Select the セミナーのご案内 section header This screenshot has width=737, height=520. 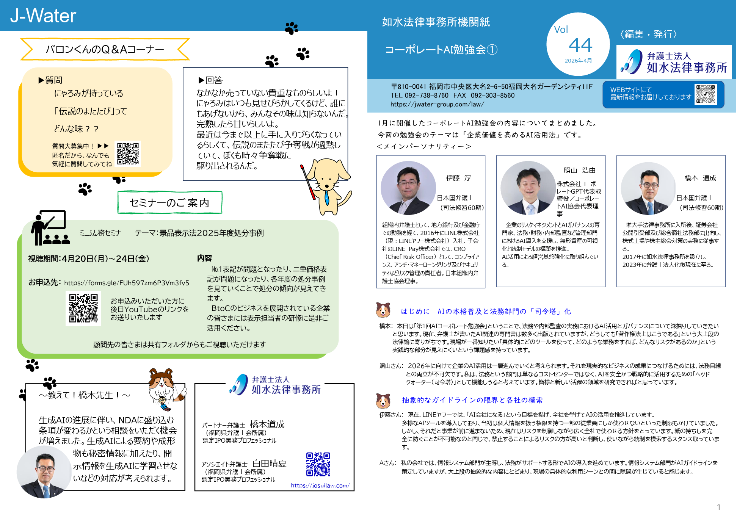click(x=170, y=202)
